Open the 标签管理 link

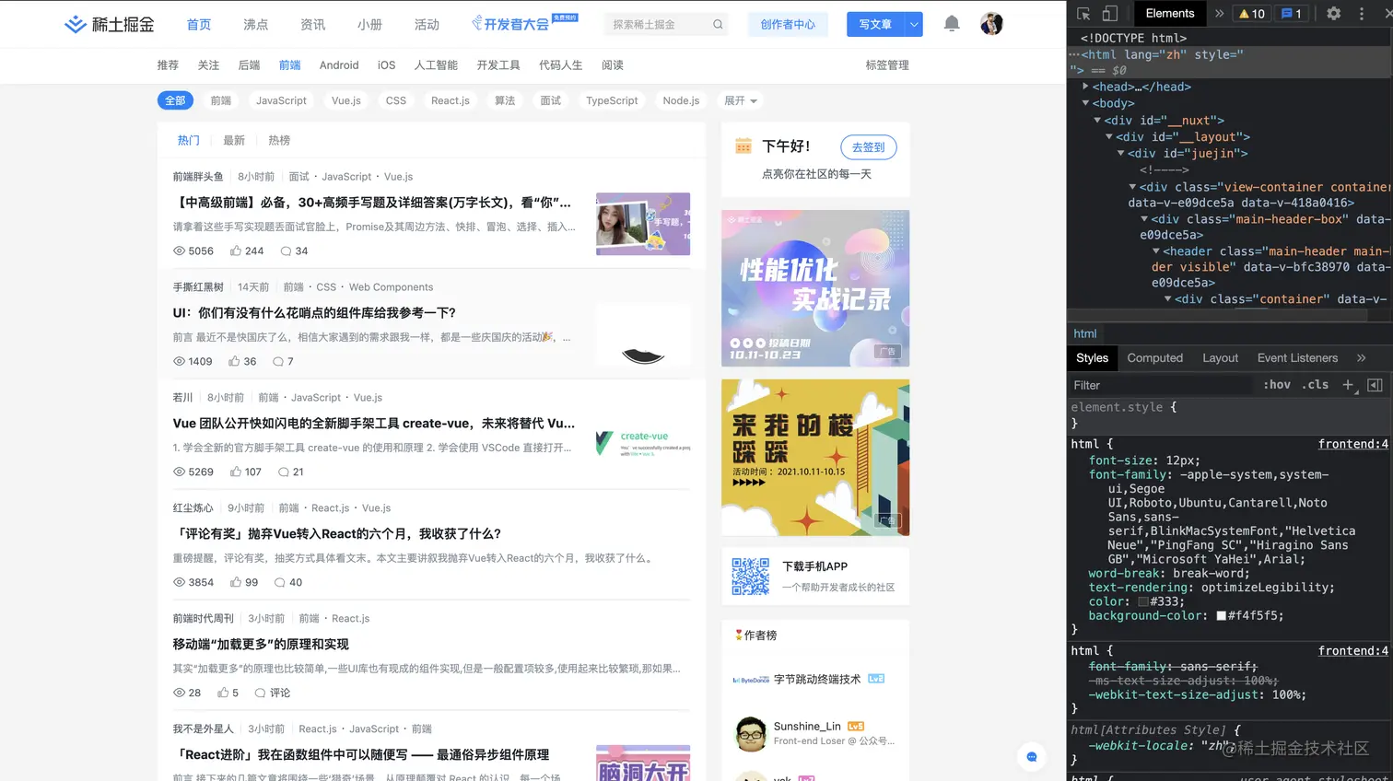tap(887, 65)
